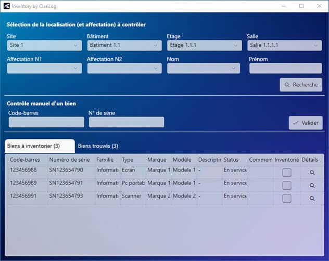Click the ClariLog app icon in title bar
Screen dimensions: 329x261
(x=6, y=6)
